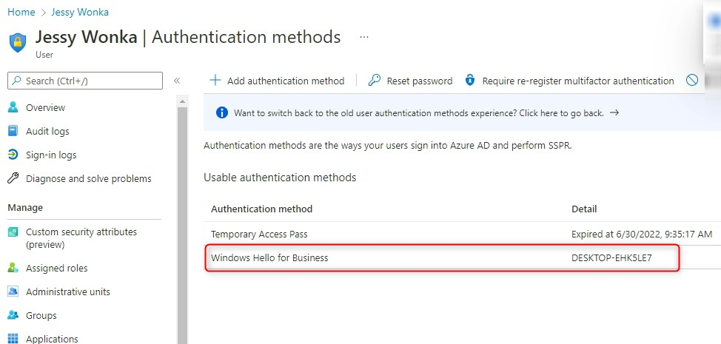Screen dimensions: 721x344
Task: Click the sidebar search field
Action: [85, 81]
